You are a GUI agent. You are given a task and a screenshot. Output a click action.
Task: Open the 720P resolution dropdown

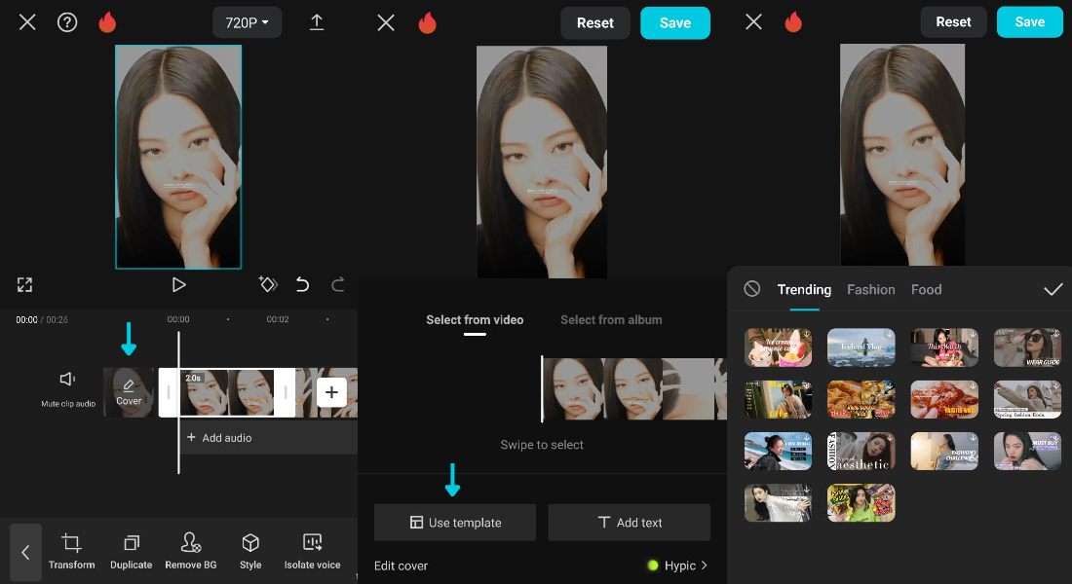point(247,22)
